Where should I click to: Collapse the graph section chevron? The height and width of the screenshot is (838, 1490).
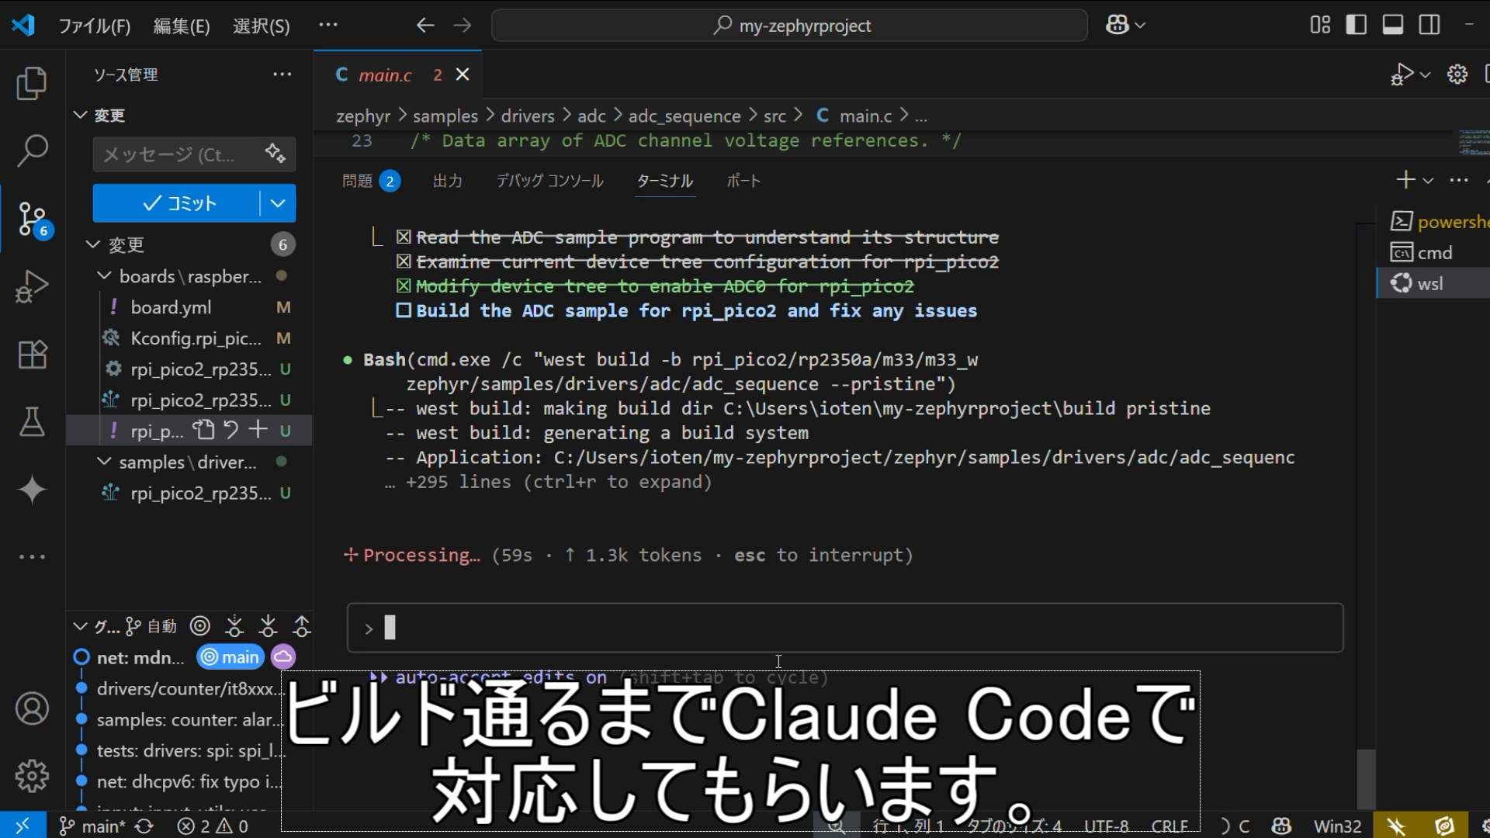80,626
